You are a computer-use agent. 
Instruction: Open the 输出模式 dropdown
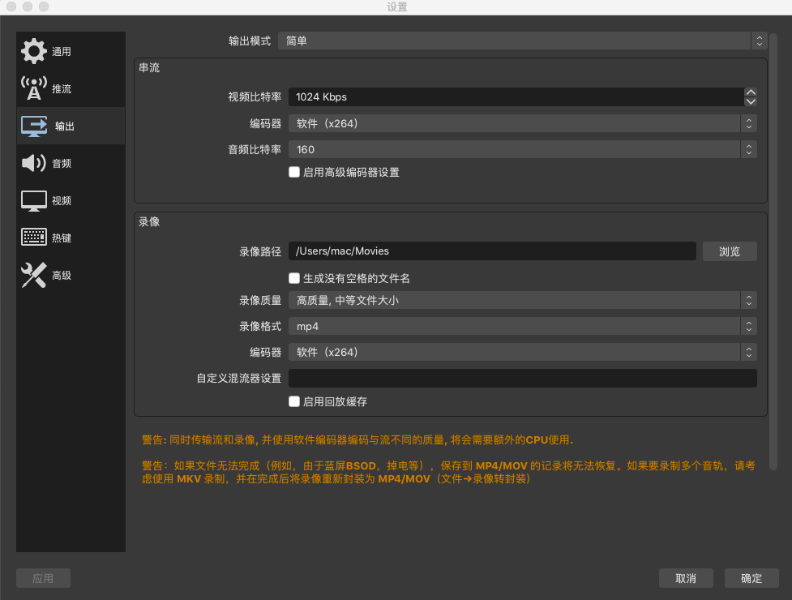tap(522, 41)
